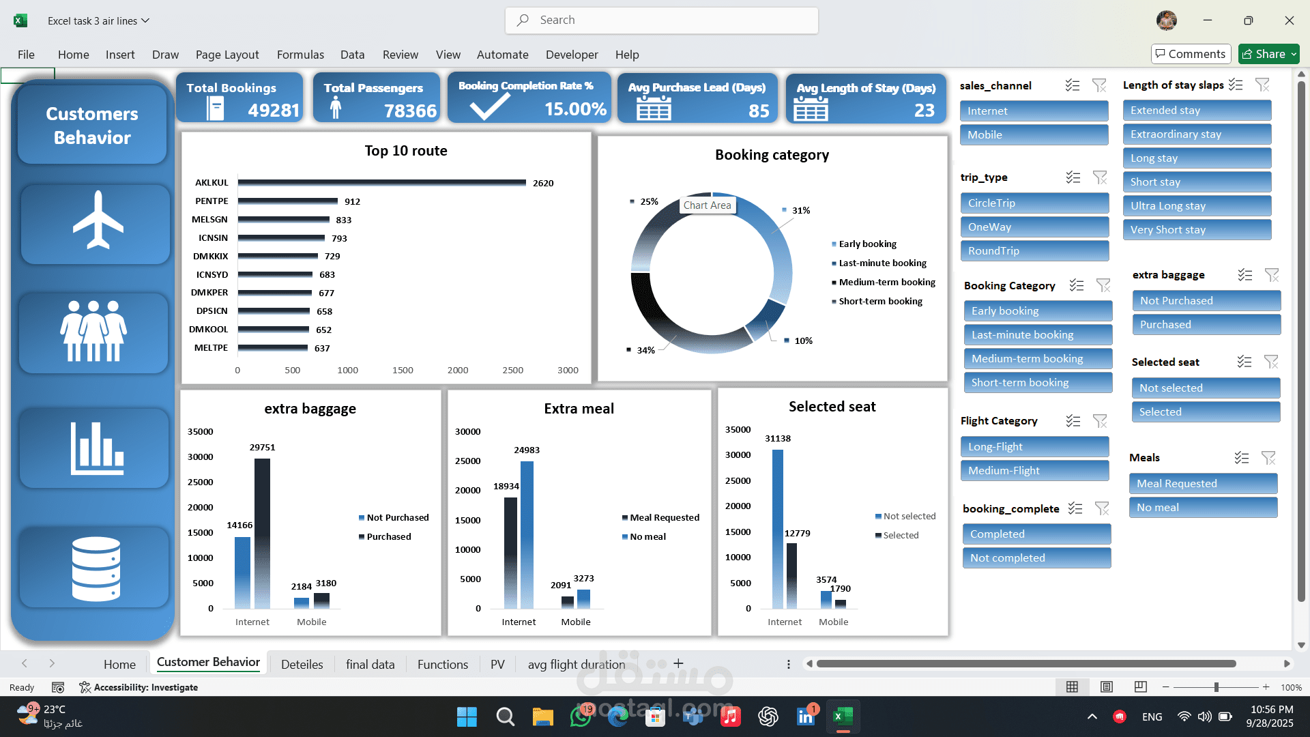The image size is (1310, 737).
Task: Open the workbook title dropdown chevron
Action: pos(145,20)
